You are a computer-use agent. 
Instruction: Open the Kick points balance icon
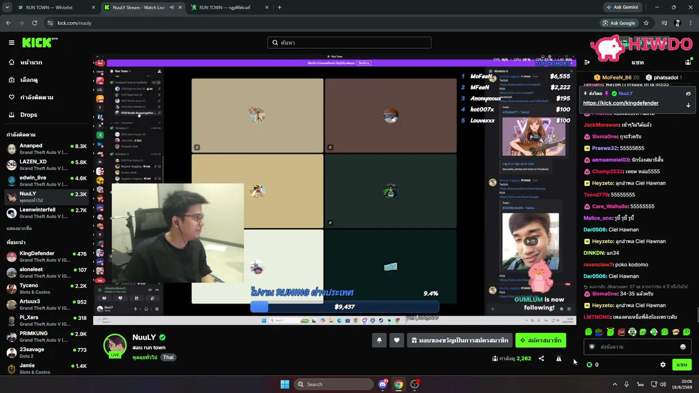coord(589,365)
